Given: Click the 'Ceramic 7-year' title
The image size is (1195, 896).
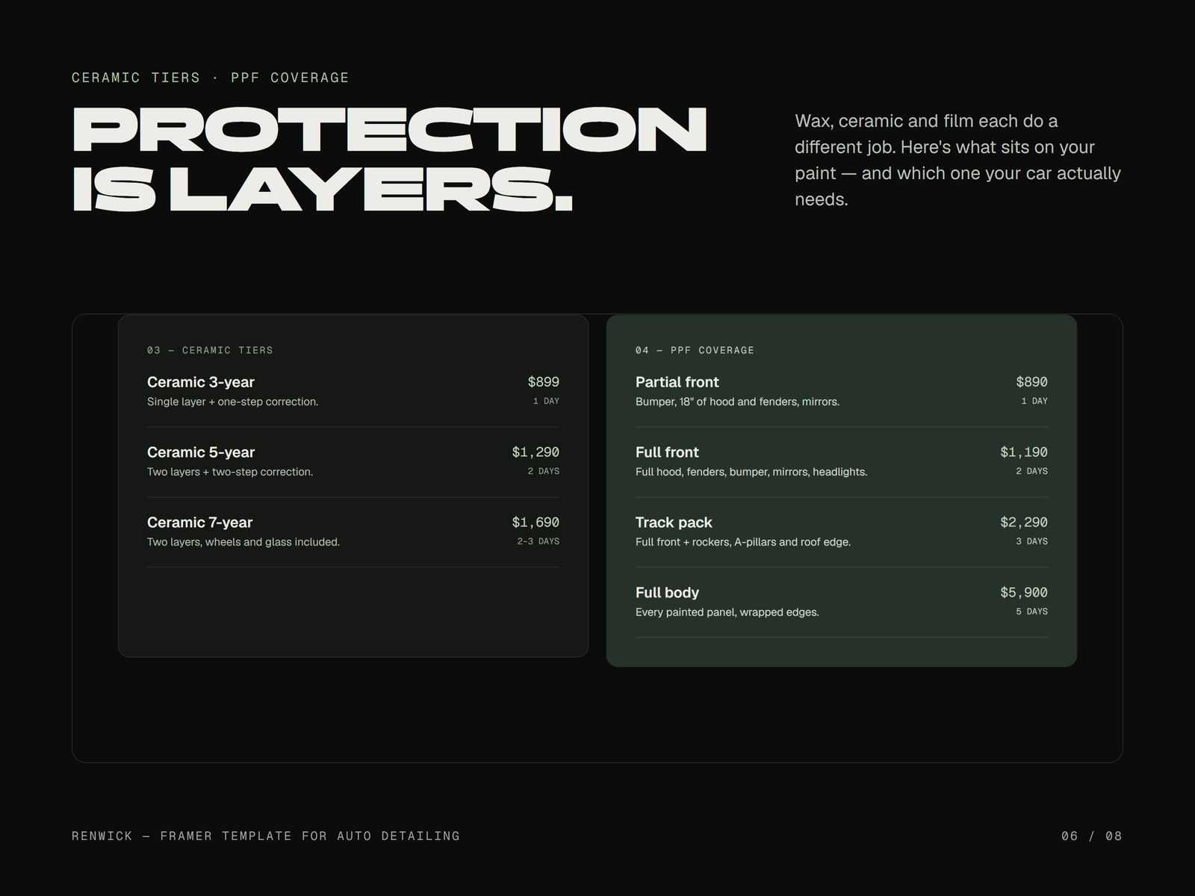Looking at the screenshot, I should pyautogui.click(x=200, y=523).
